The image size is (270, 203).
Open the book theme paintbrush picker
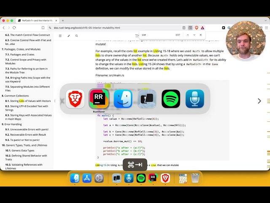coord(69,36)
